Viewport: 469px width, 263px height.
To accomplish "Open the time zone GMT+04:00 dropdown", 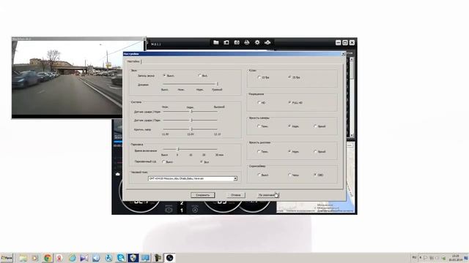I will click(x=193, y=178).
